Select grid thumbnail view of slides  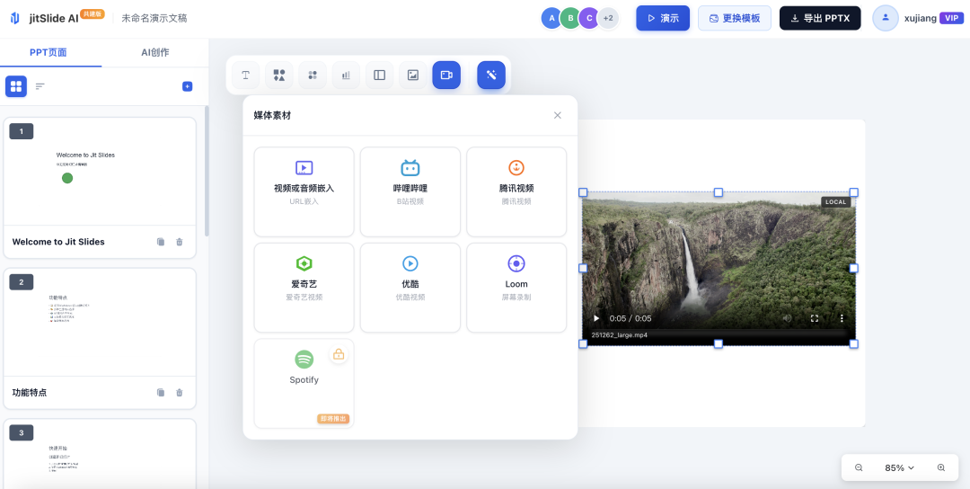[x=16, y=86]
